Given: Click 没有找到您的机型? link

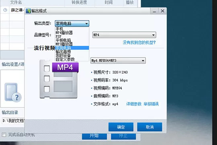Looking at the screenshot, I should [x=139, y=42].
